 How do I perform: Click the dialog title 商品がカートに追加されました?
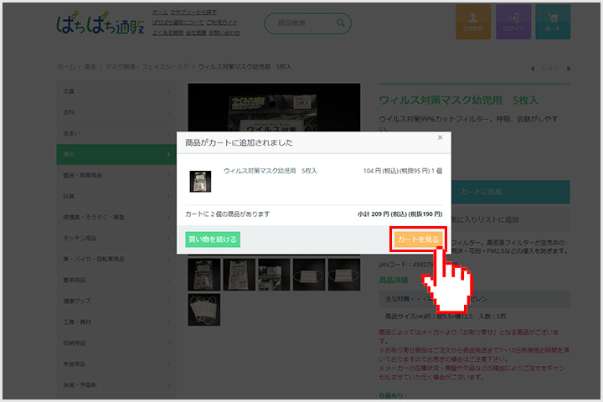tap(239, 142)
